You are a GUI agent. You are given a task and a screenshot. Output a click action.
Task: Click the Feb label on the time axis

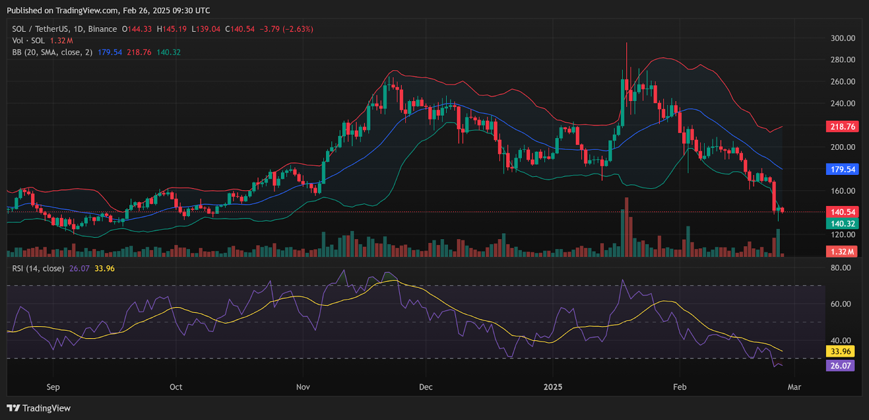tap(679, 387)
